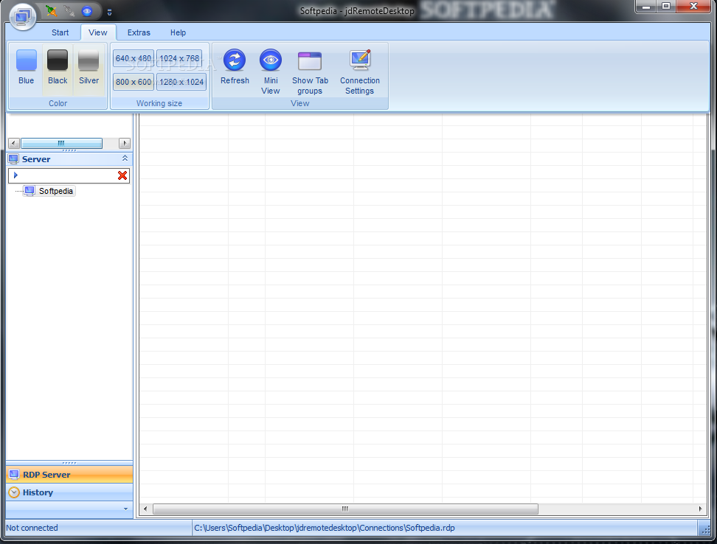Click left arrow of sidebar horizontal scrollbar
The height and width of the screenshot is (544, 717).
[13, 143]
